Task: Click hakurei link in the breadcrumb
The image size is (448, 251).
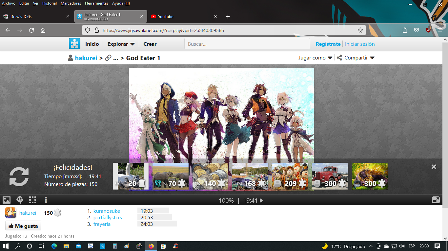Action: pos(86,58)
